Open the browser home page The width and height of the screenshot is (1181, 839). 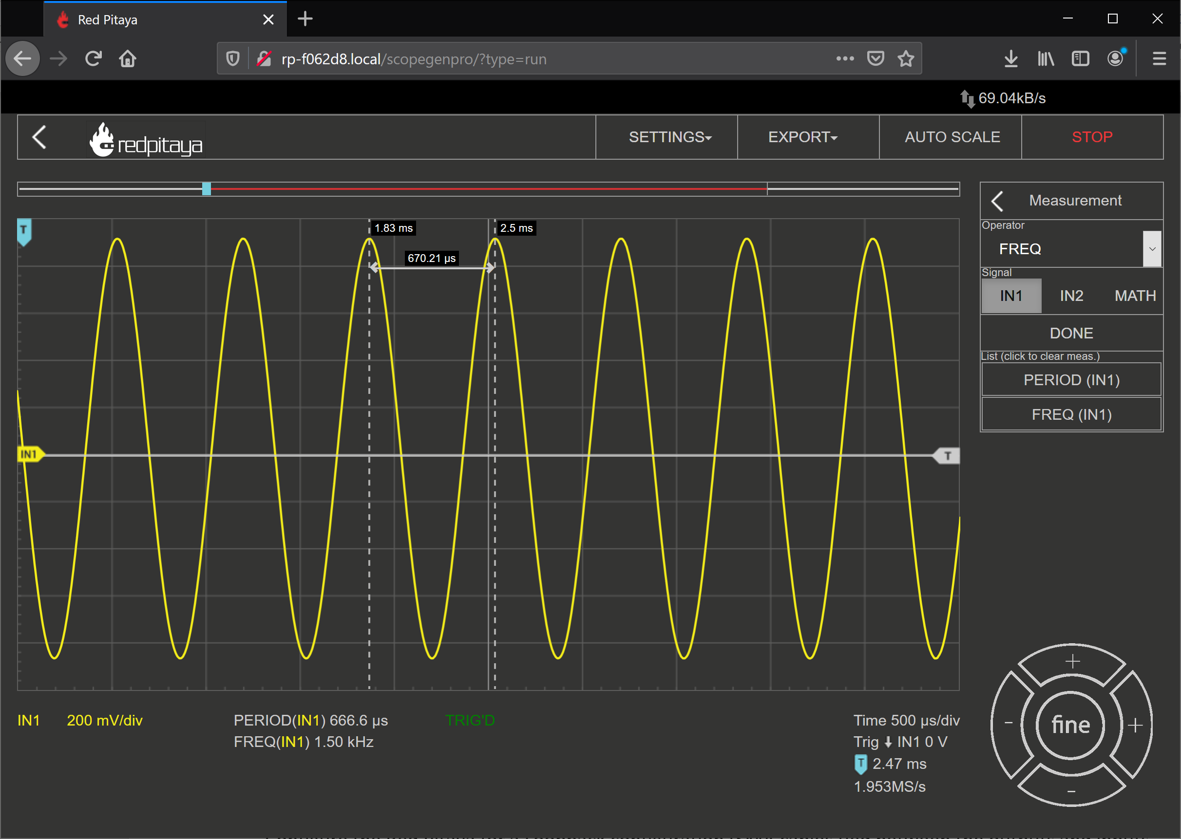tap(128, 58)
